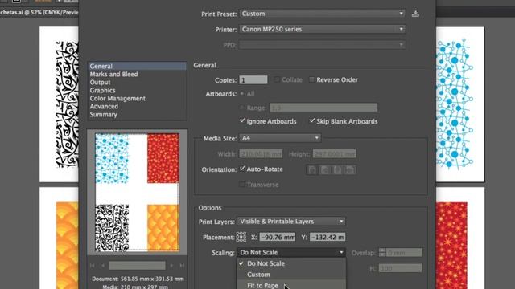Viewport: 515px width, 289px height.
Task: Click the scaling H percentage field
Action: pos(400,268)
